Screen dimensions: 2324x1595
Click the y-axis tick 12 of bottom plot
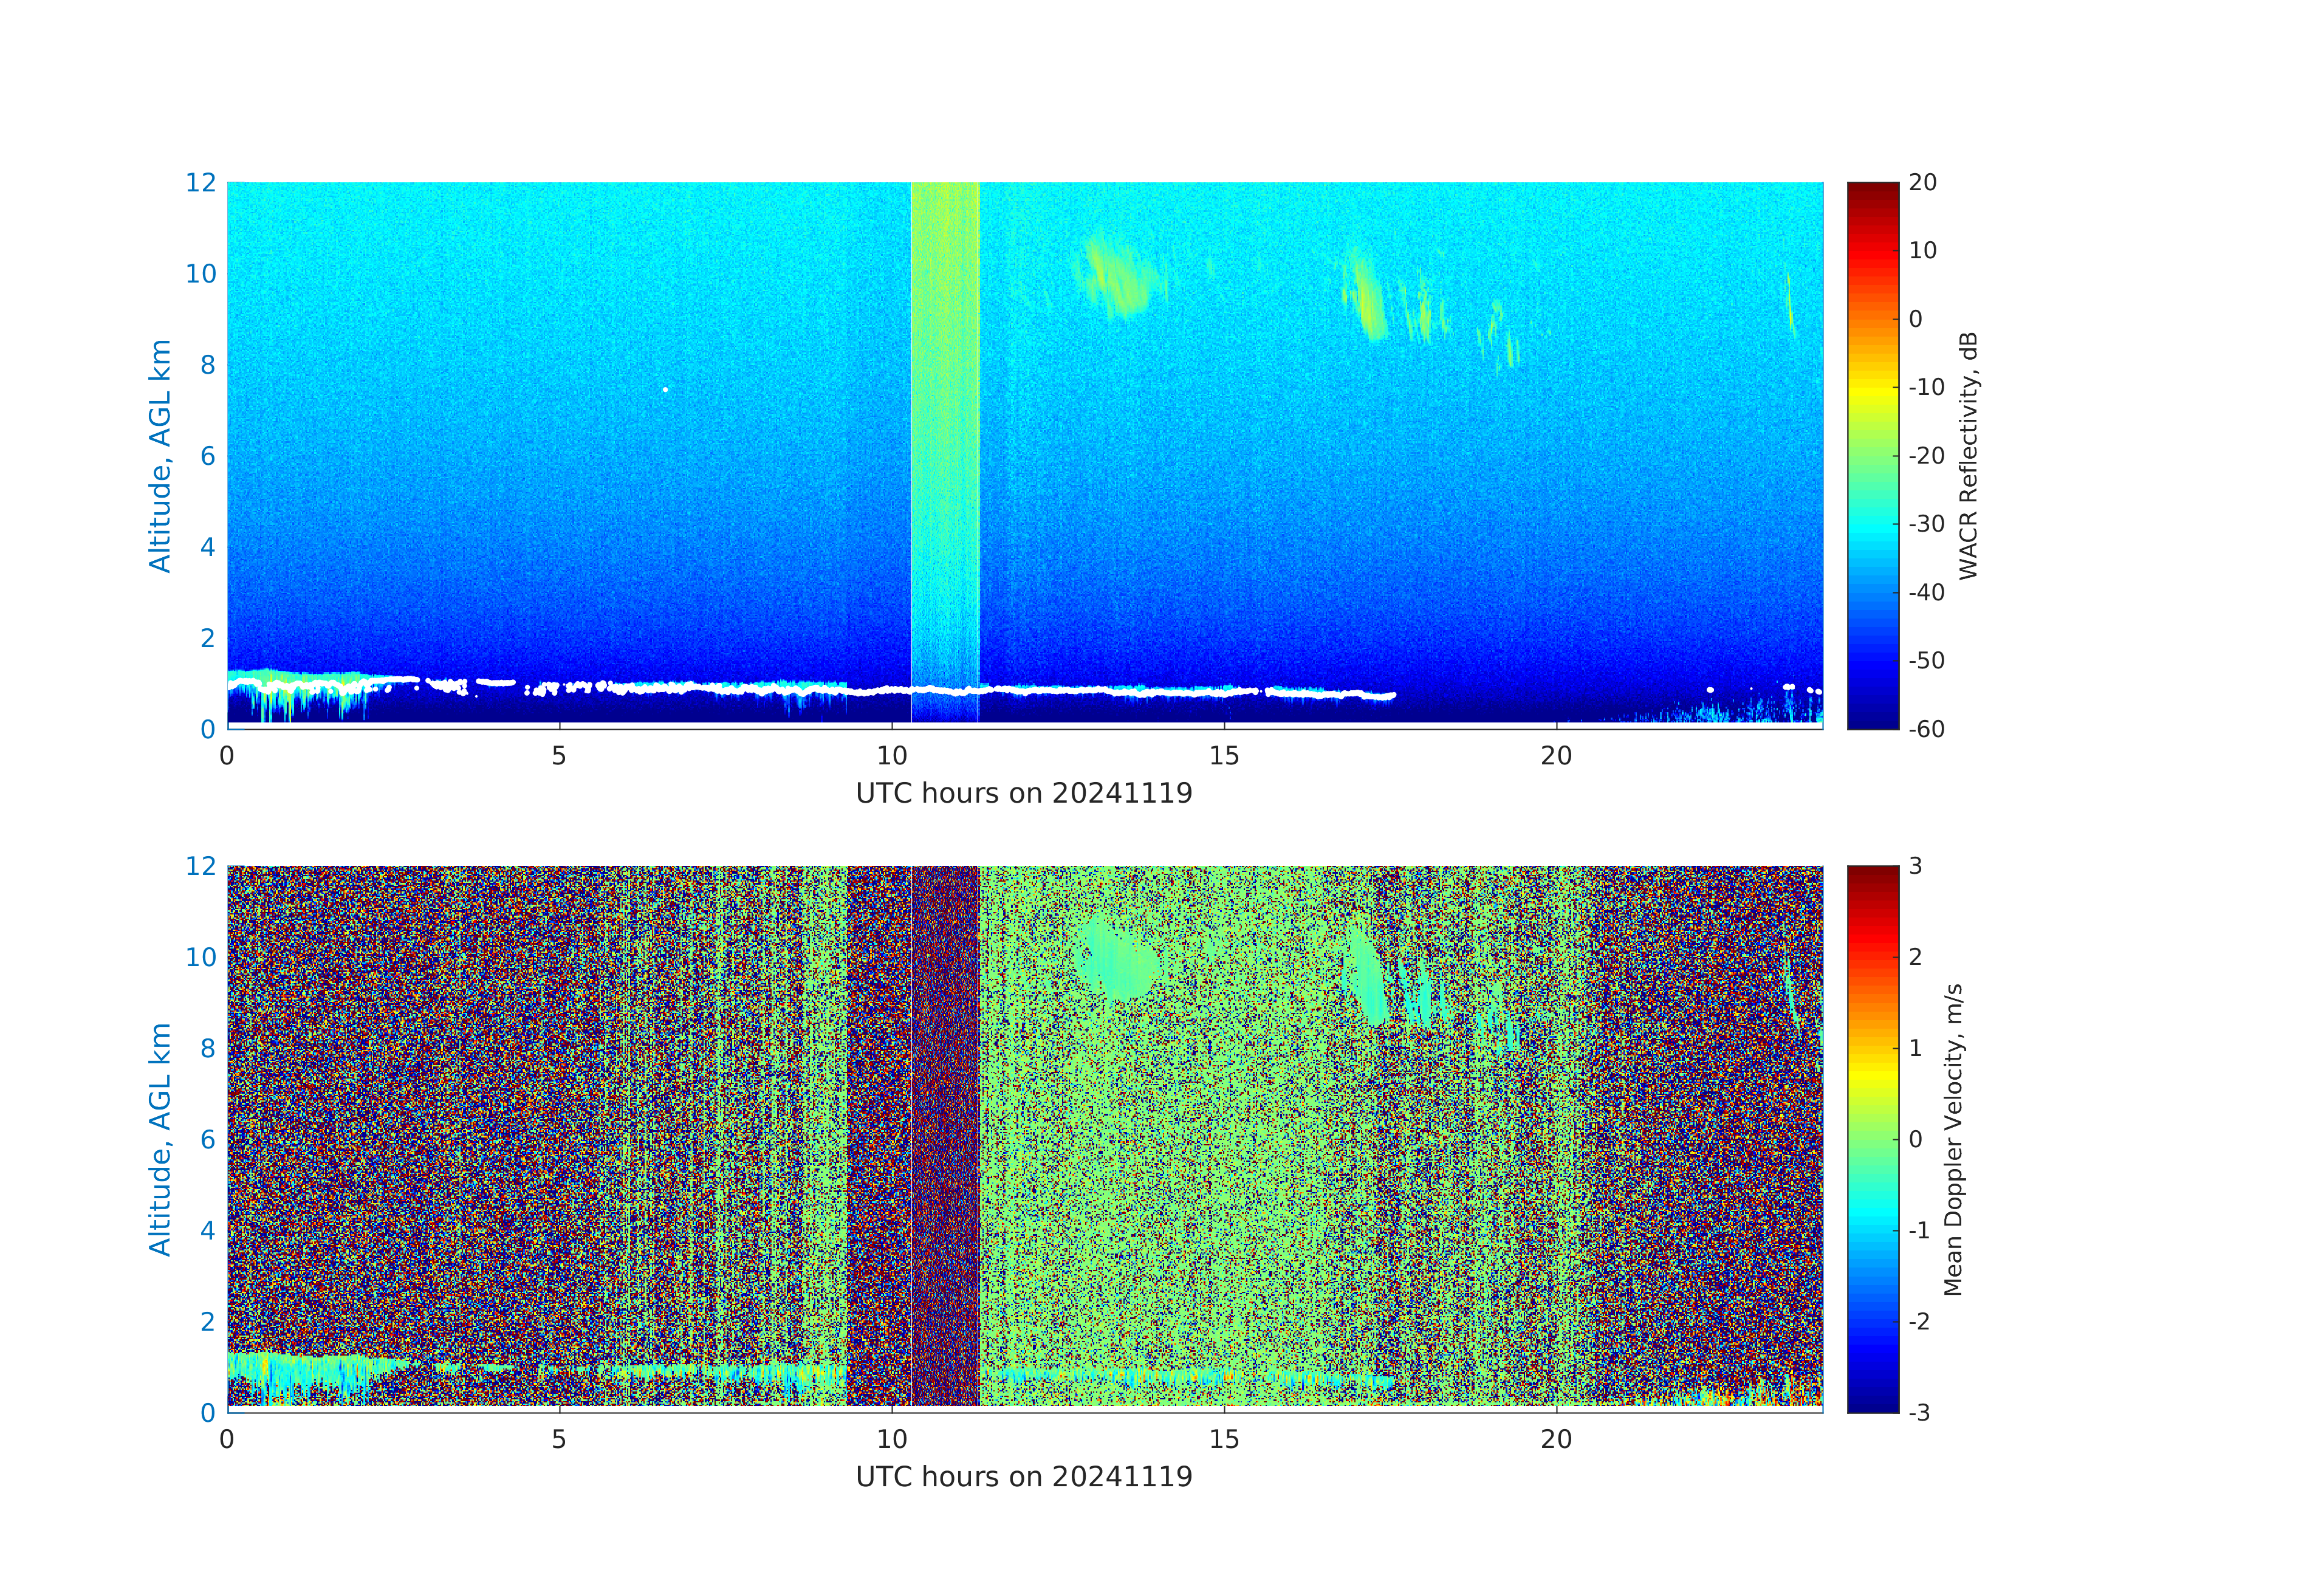click(200, 866)
